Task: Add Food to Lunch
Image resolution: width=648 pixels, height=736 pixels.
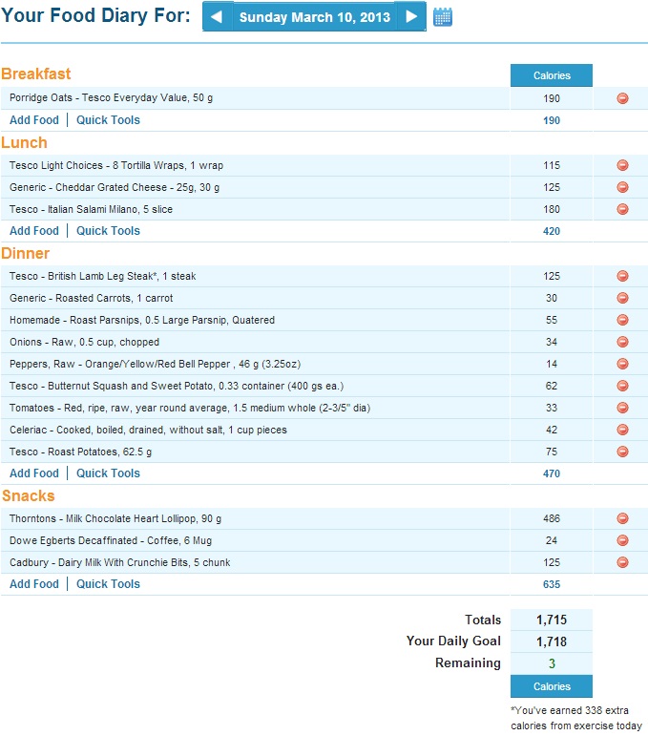Action: point(34,231)
